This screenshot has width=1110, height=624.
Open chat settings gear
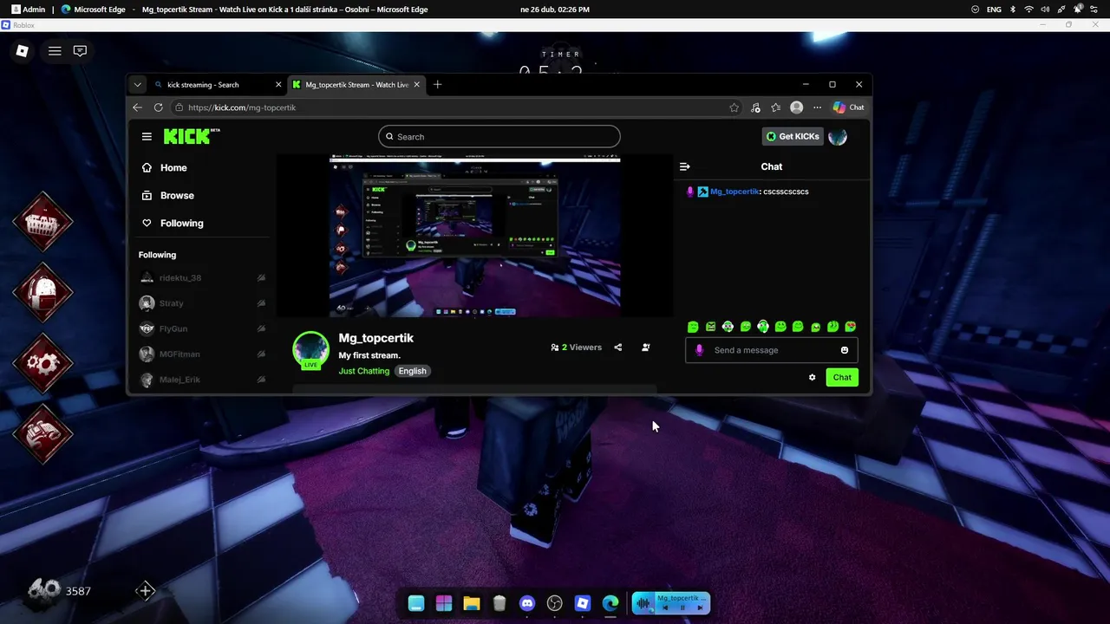pos(812,377)
